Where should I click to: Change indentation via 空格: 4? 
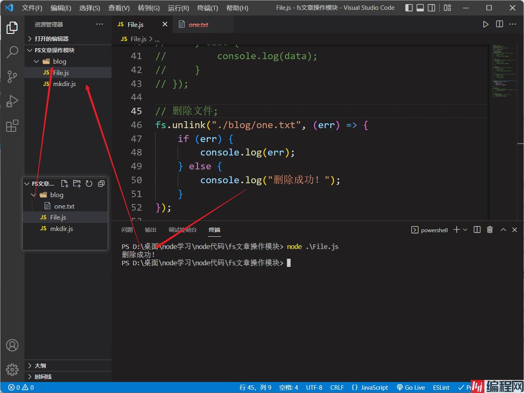tap(289, 388)
